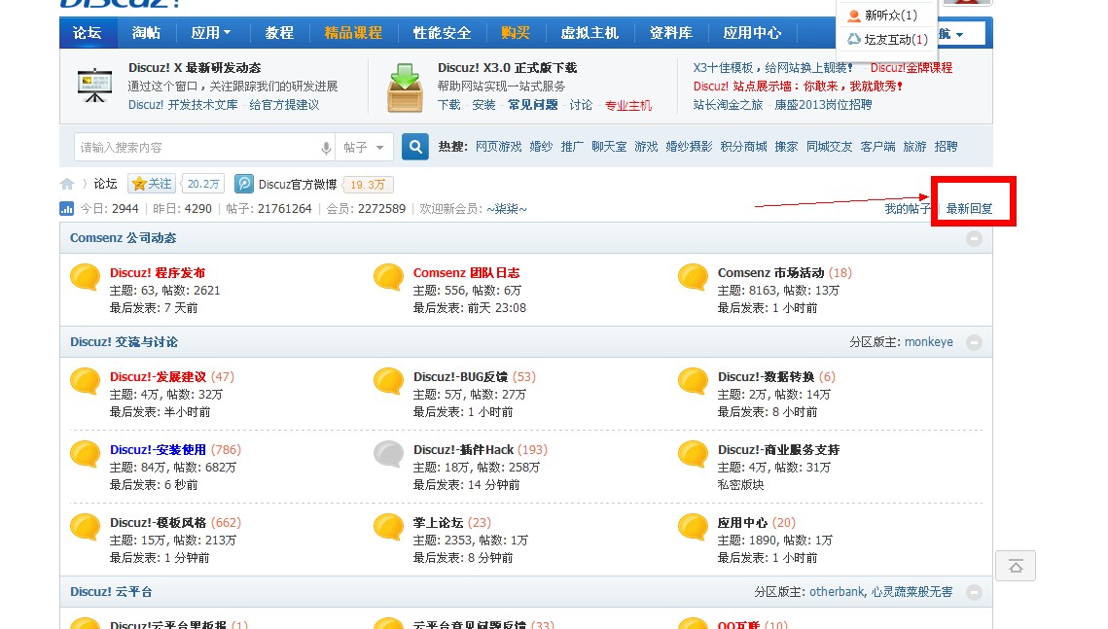Switch to the 论坛 tab
Screen dimensions: 1108x629
88,32
